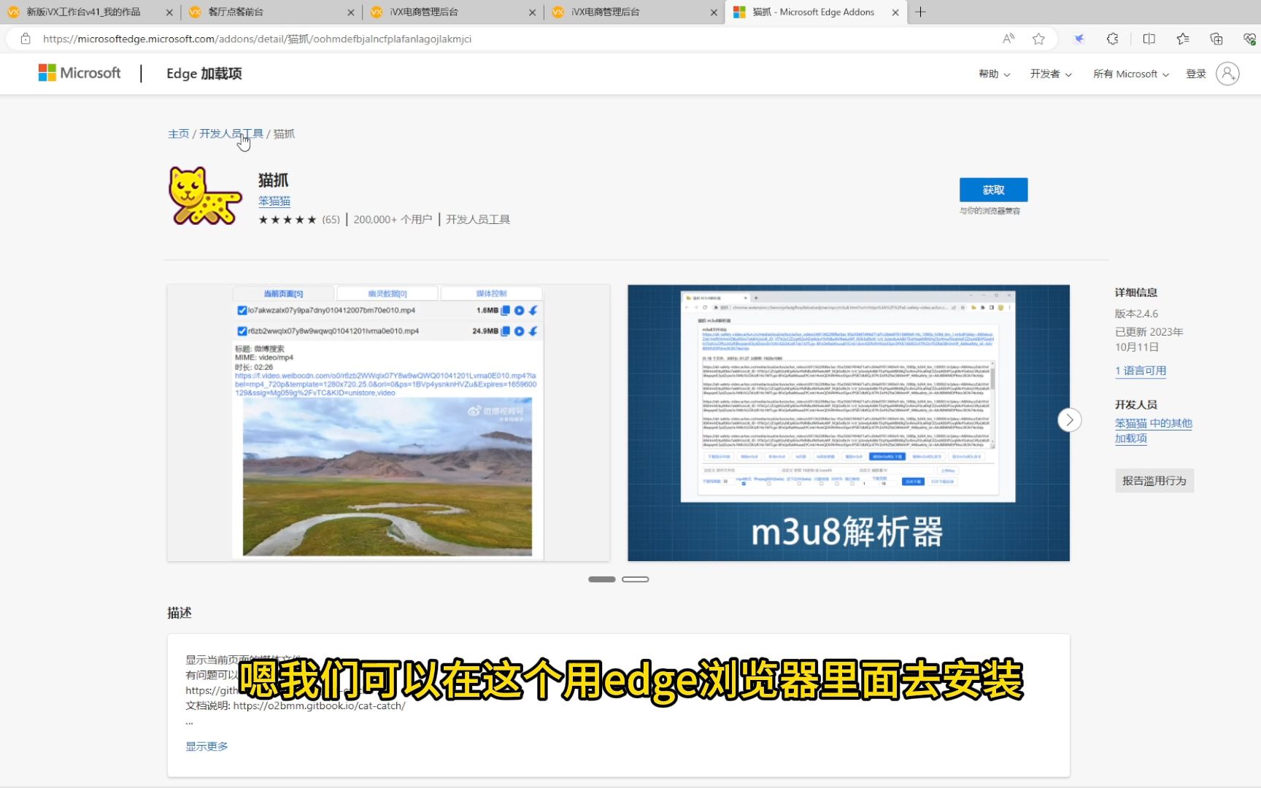Show next screenshot with arrow button
The image size is (1261, 788).
1069,420
